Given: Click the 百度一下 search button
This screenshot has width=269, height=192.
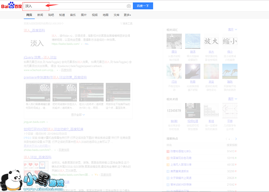Looking at the screenshot, I should point(143,6).
